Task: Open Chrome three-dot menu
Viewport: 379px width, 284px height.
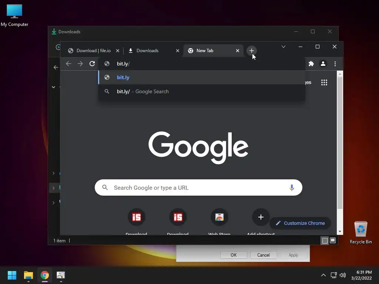Action: [x=335, y=64]
